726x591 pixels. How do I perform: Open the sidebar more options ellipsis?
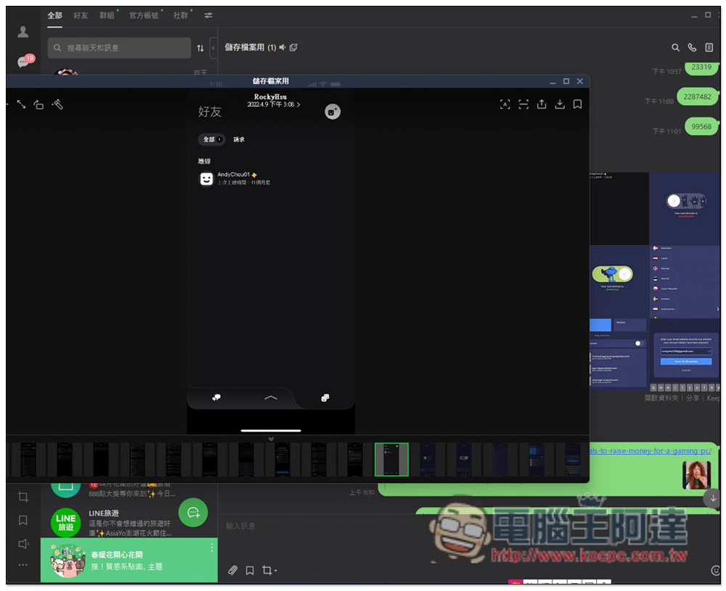pyautogui.click(x=23, y=565)
